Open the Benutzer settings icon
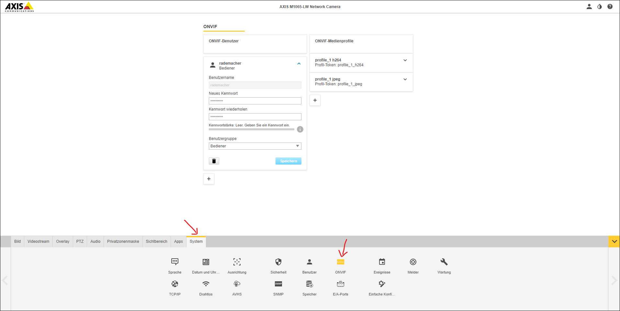The image size is (620, 311). 310,262
